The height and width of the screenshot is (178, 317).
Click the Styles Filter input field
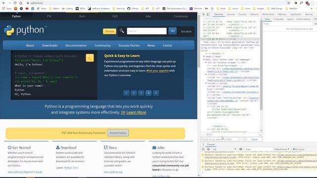pos(288,24)
